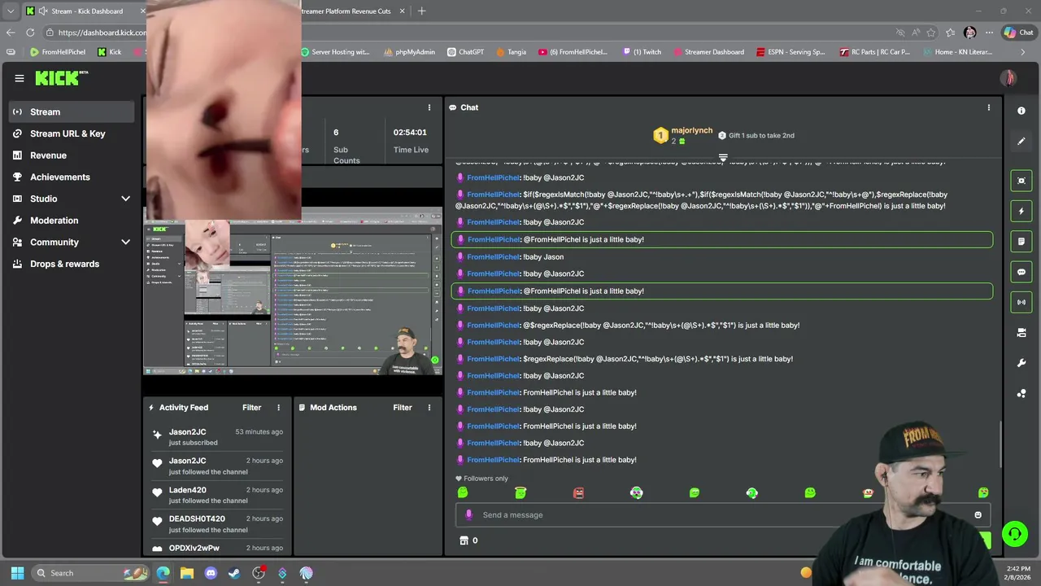Insert the red angry emote
This screenshot has width=1041, height=586.
(578, 492)
